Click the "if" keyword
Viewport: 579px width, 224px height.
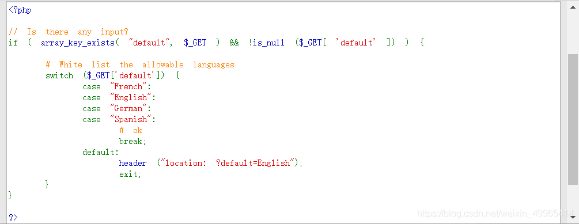13,43
